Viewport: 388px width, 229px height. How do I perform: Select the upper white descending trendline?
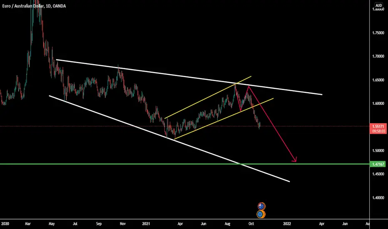click(189, 77)
